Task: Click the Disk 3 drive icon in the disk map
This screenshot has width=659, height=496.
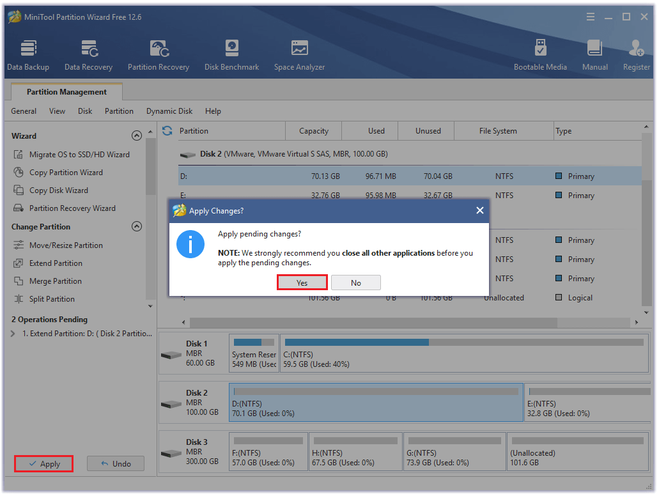Action: pos(171,454)
